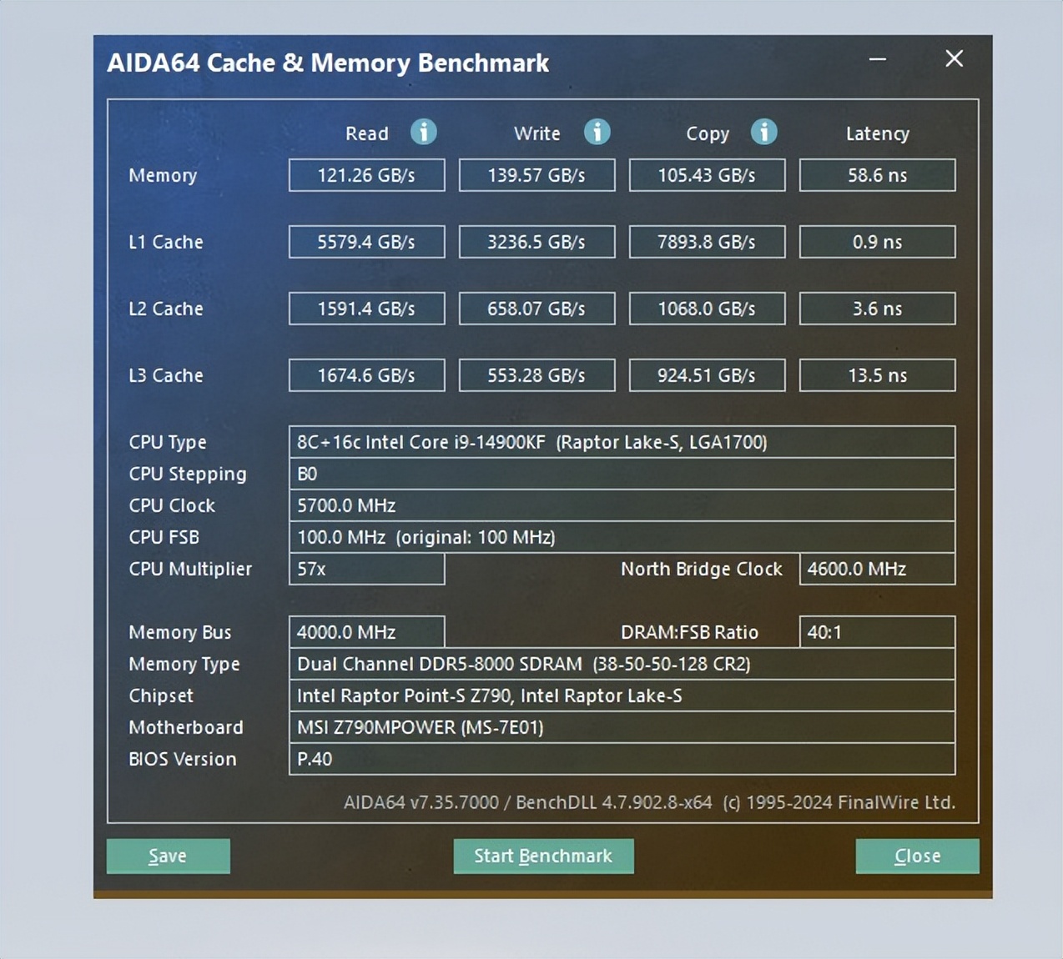
Task: Select L3 Cache copy value 924.51 GB/s
Action: 707,375
